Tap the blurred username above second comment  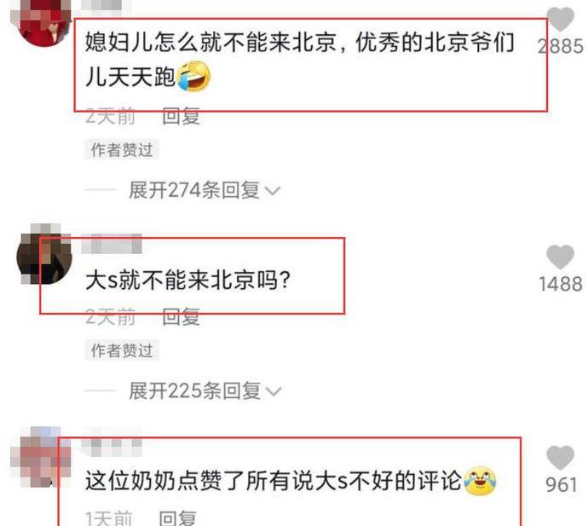point(112,244)
